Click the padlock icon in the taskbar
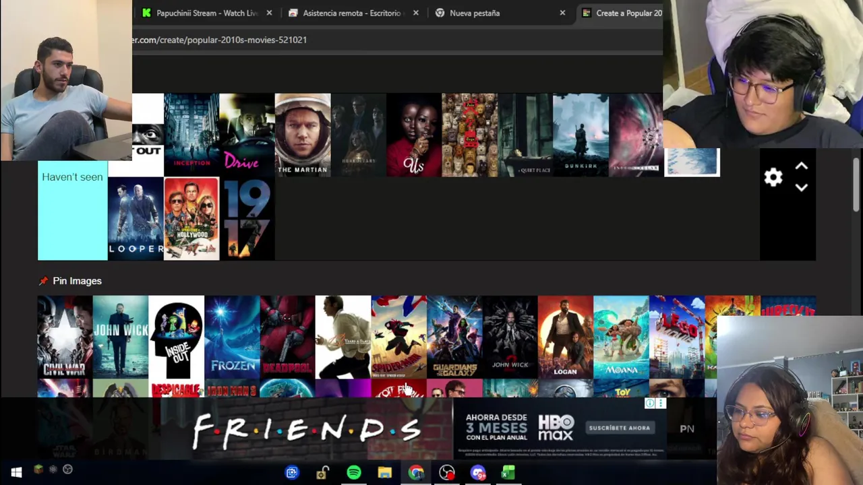The width and height of the screenshot is (863, 485). pos(322,472)
